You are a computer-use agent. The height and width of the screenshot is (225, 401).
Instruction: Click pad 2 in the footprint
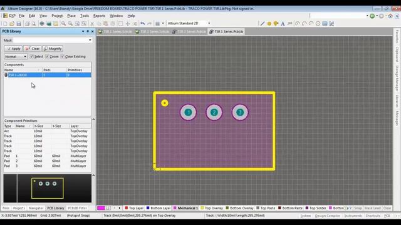click(214, 112)
